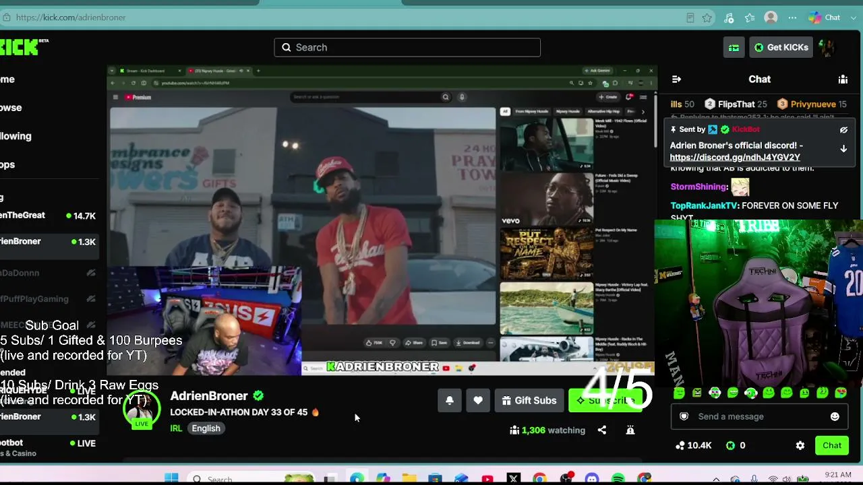
Task: Click the last emote in chat emote row
Action: point(841,393)
